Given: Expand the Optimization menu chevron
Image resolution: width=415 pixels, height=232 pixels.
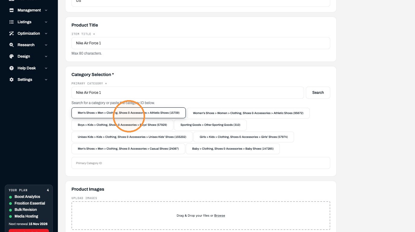Looking at the screenshot, I should point(46,33).
